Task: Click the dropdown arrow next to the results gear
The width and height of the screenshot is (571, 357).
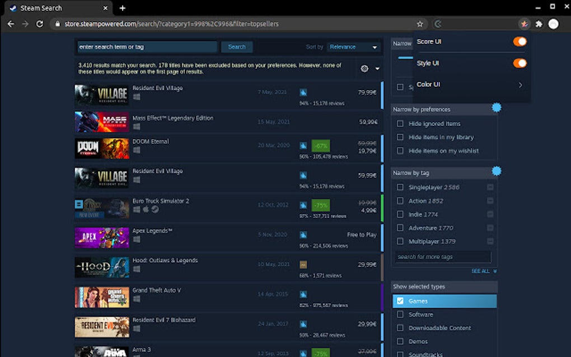Action: pyautogui.click(x=377, y=69)
